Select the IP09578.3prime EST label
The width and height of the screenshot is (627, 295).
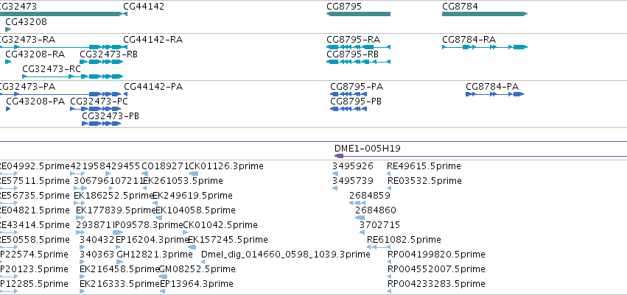click(x=148, y=225)
